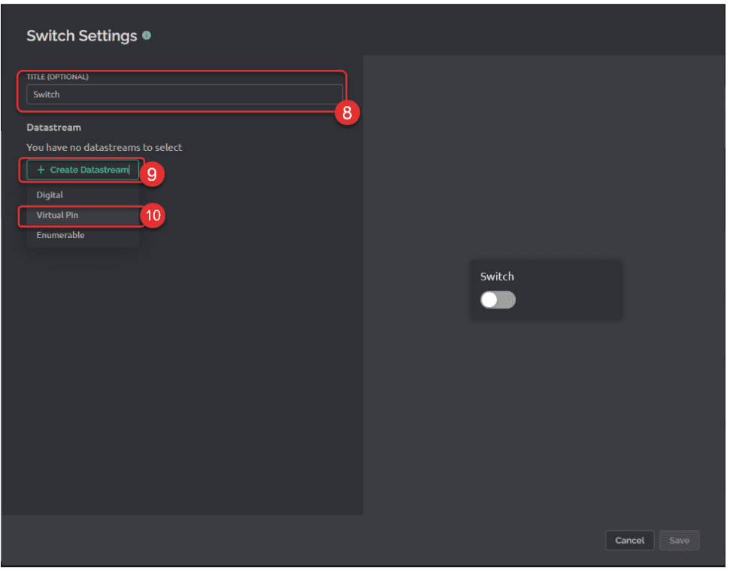The width and height of the screenshot is (730, 573).
Task: Click the Switch Settings heading
Action: [x=82, y=36]
